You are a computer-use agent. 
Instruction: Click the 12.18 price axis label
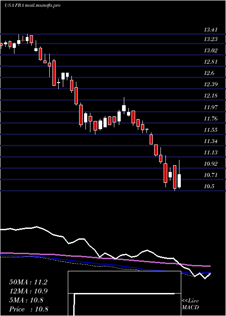[x=211, y=96]
